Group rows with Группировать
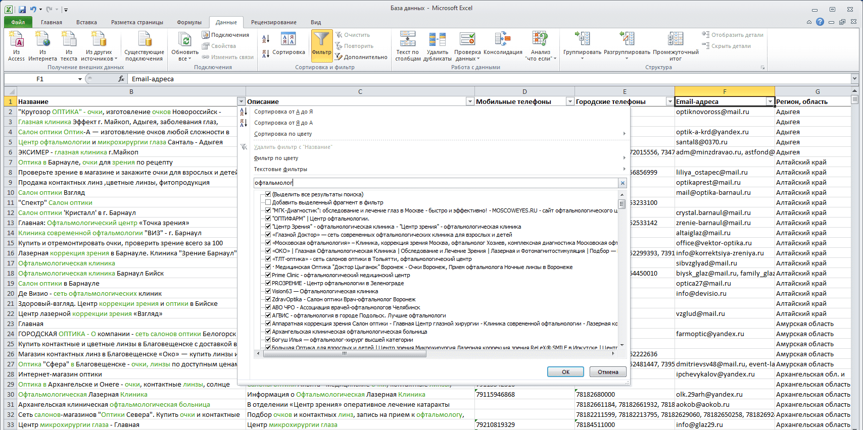Viewport: 863px width, 430px height. 582,46
